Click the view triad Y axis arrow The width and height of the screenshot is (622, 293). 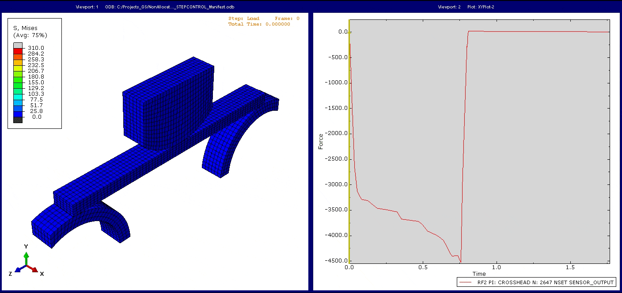tap(27, 255)
